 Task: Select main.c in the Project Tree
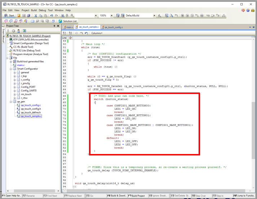tap(21, 65)
